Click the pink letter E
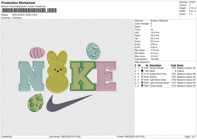 pos(106,76)
